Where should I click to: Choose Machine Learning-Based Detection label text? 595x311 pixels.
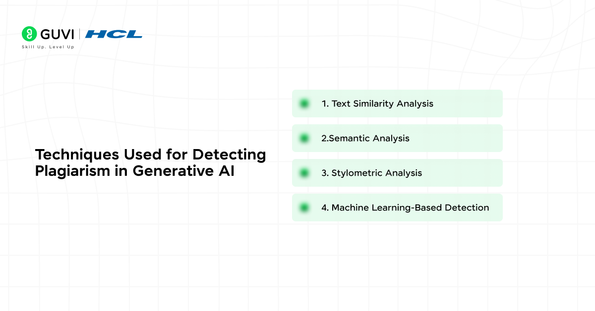pos(405,207)
